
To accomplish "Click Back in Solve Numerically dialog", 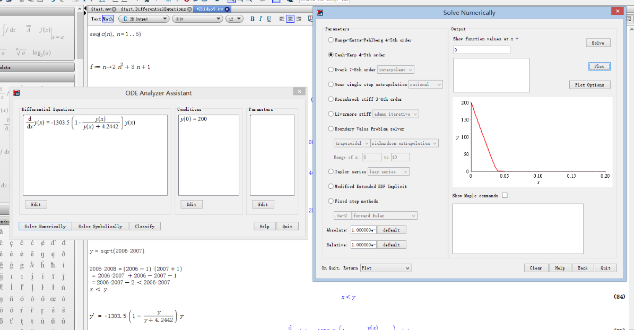I will 583,268.
